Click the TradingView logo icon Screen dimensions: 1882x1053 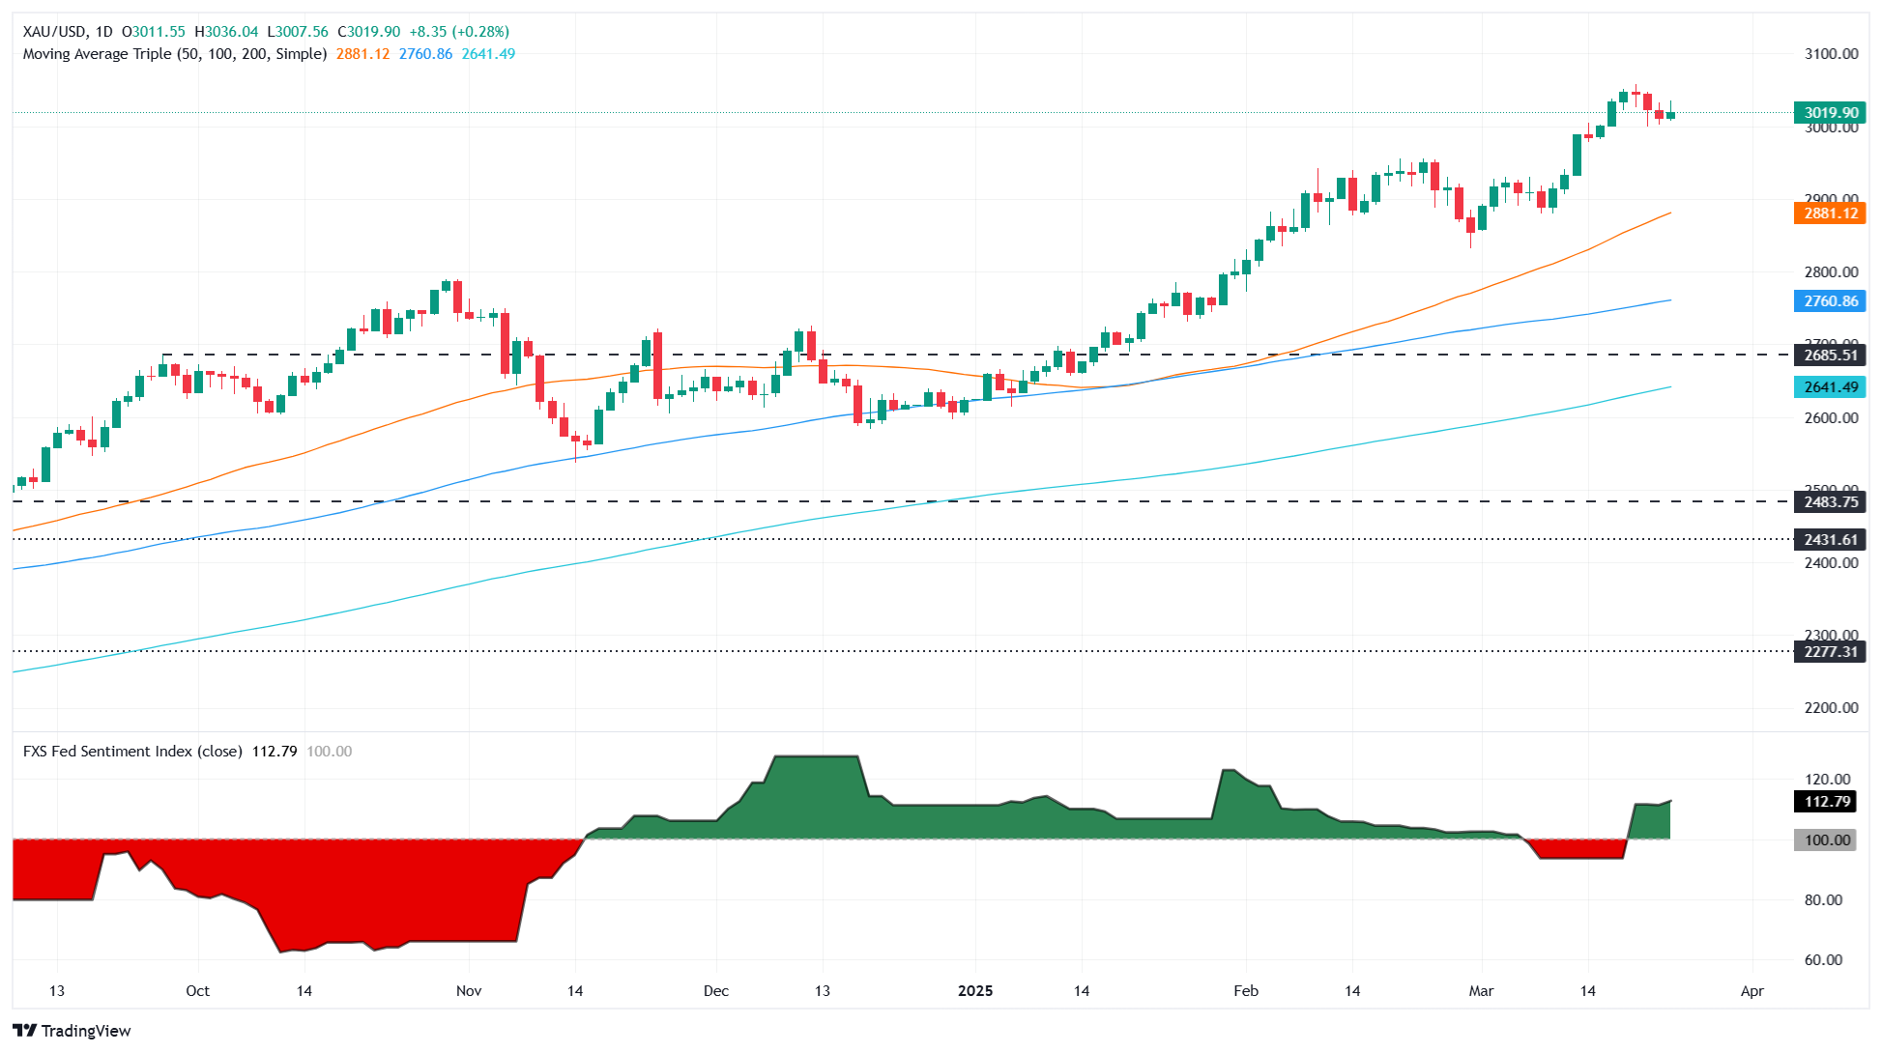[24, 1031]
